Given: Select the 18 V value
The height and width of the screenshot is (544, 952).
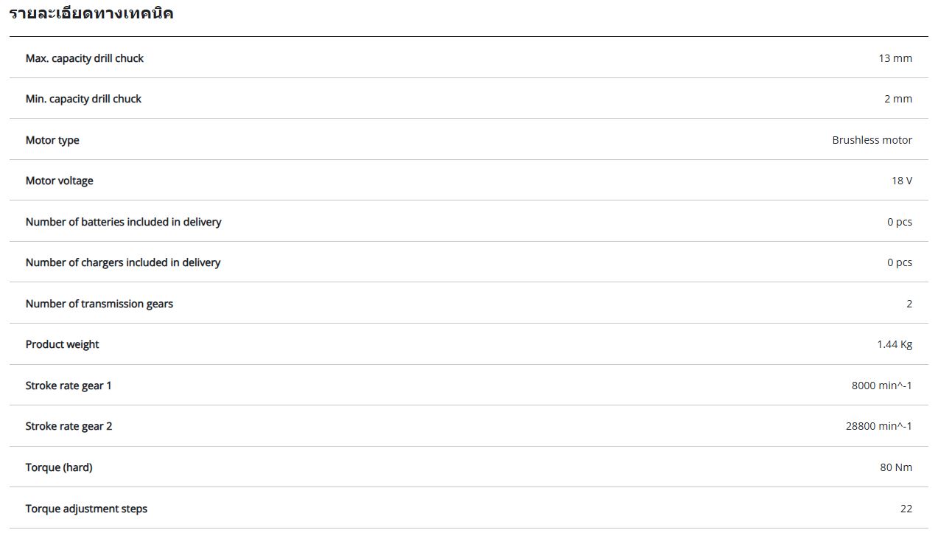Looking at the screenshot, I should [901, 181].
